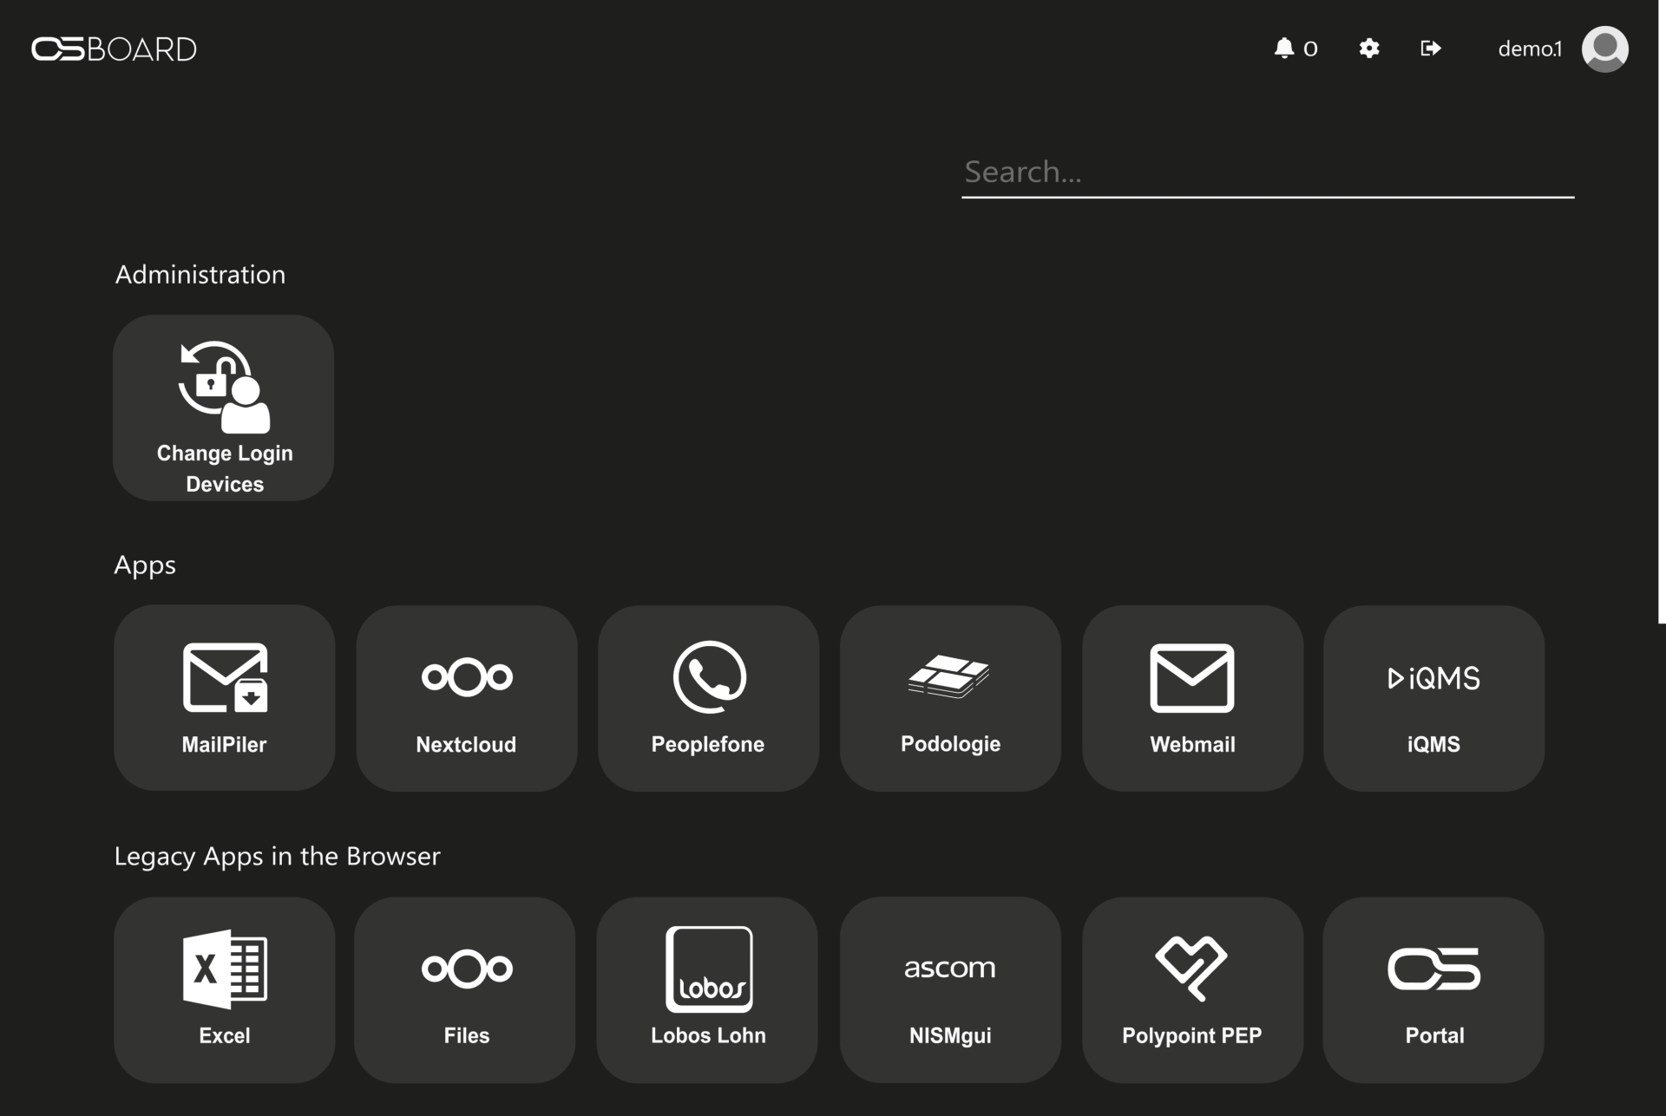Screen dimensions: 1666x1116
Task: Open the Polypoint PEP app
Action: [x=1192, y=989]
